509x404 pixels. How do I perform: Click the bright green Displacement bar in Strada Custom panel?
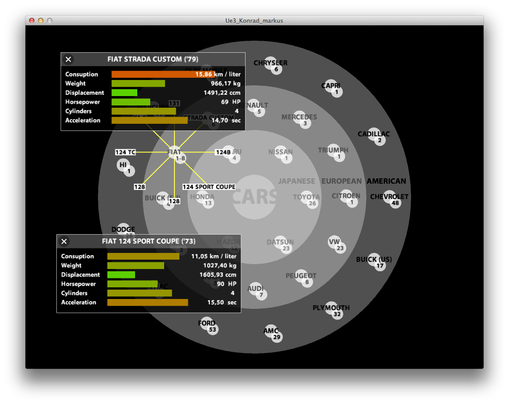click(124, 93)
